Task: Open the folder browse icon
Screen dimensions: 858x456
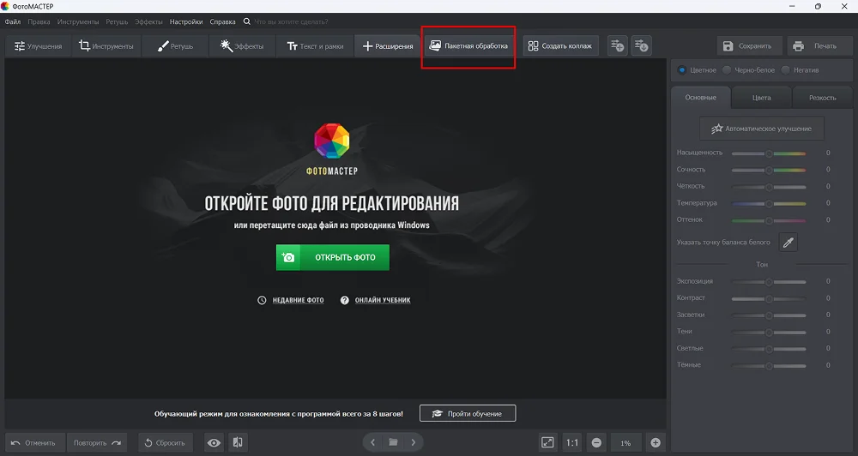Action: tap(393, 442)
